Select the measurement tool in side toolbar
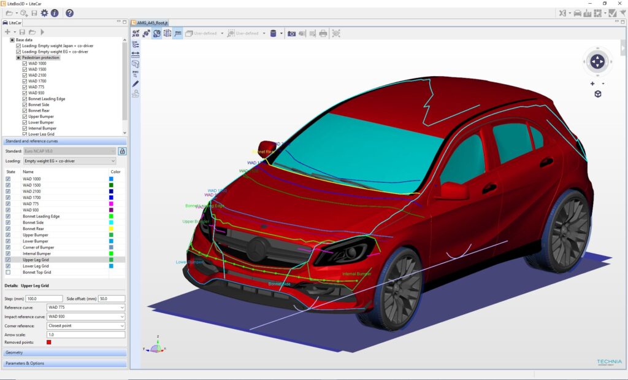The width and height of the screenshot is (628, 380). point(136,54)
